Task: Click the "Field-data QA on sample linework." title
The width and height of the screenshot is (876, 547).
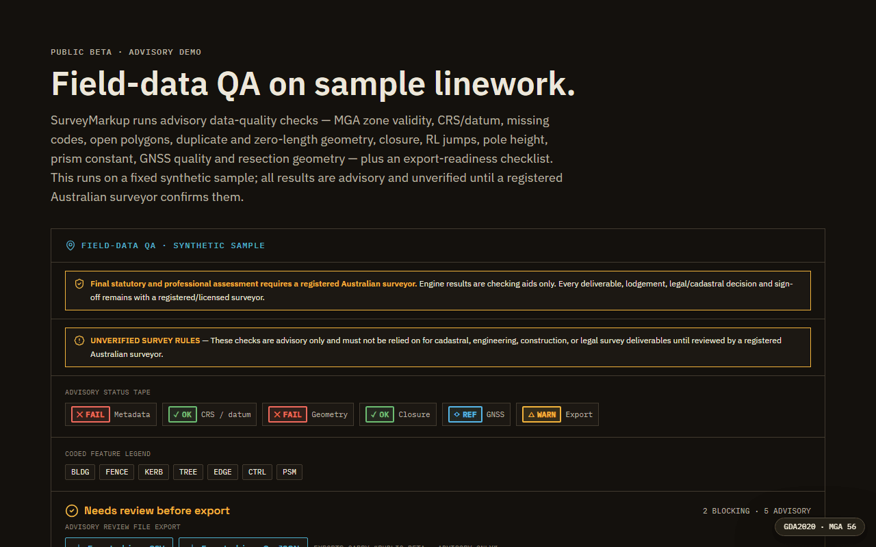Action: (313, 83)
